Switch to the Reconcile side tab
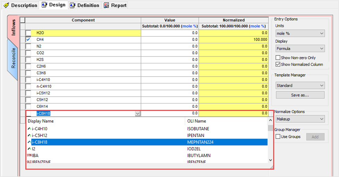The width and height of the screenshot is (339, 177). click(13, 58)
